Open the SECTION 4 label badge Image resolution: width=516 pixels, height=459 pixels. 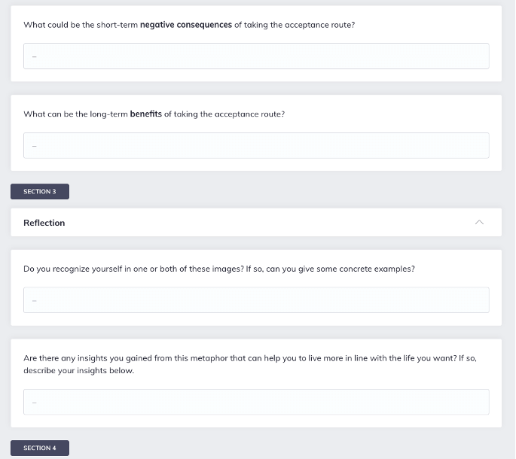coord(40,448)
